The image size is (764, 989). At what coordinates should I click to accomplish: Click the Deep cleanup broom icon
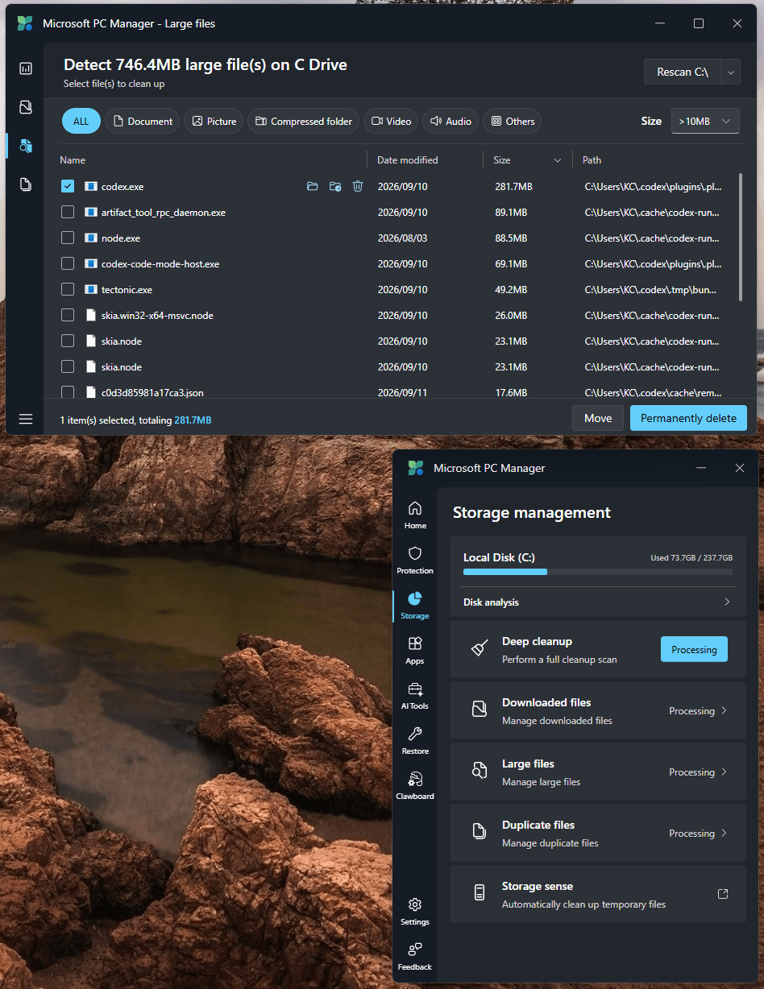tap(480, 649)
